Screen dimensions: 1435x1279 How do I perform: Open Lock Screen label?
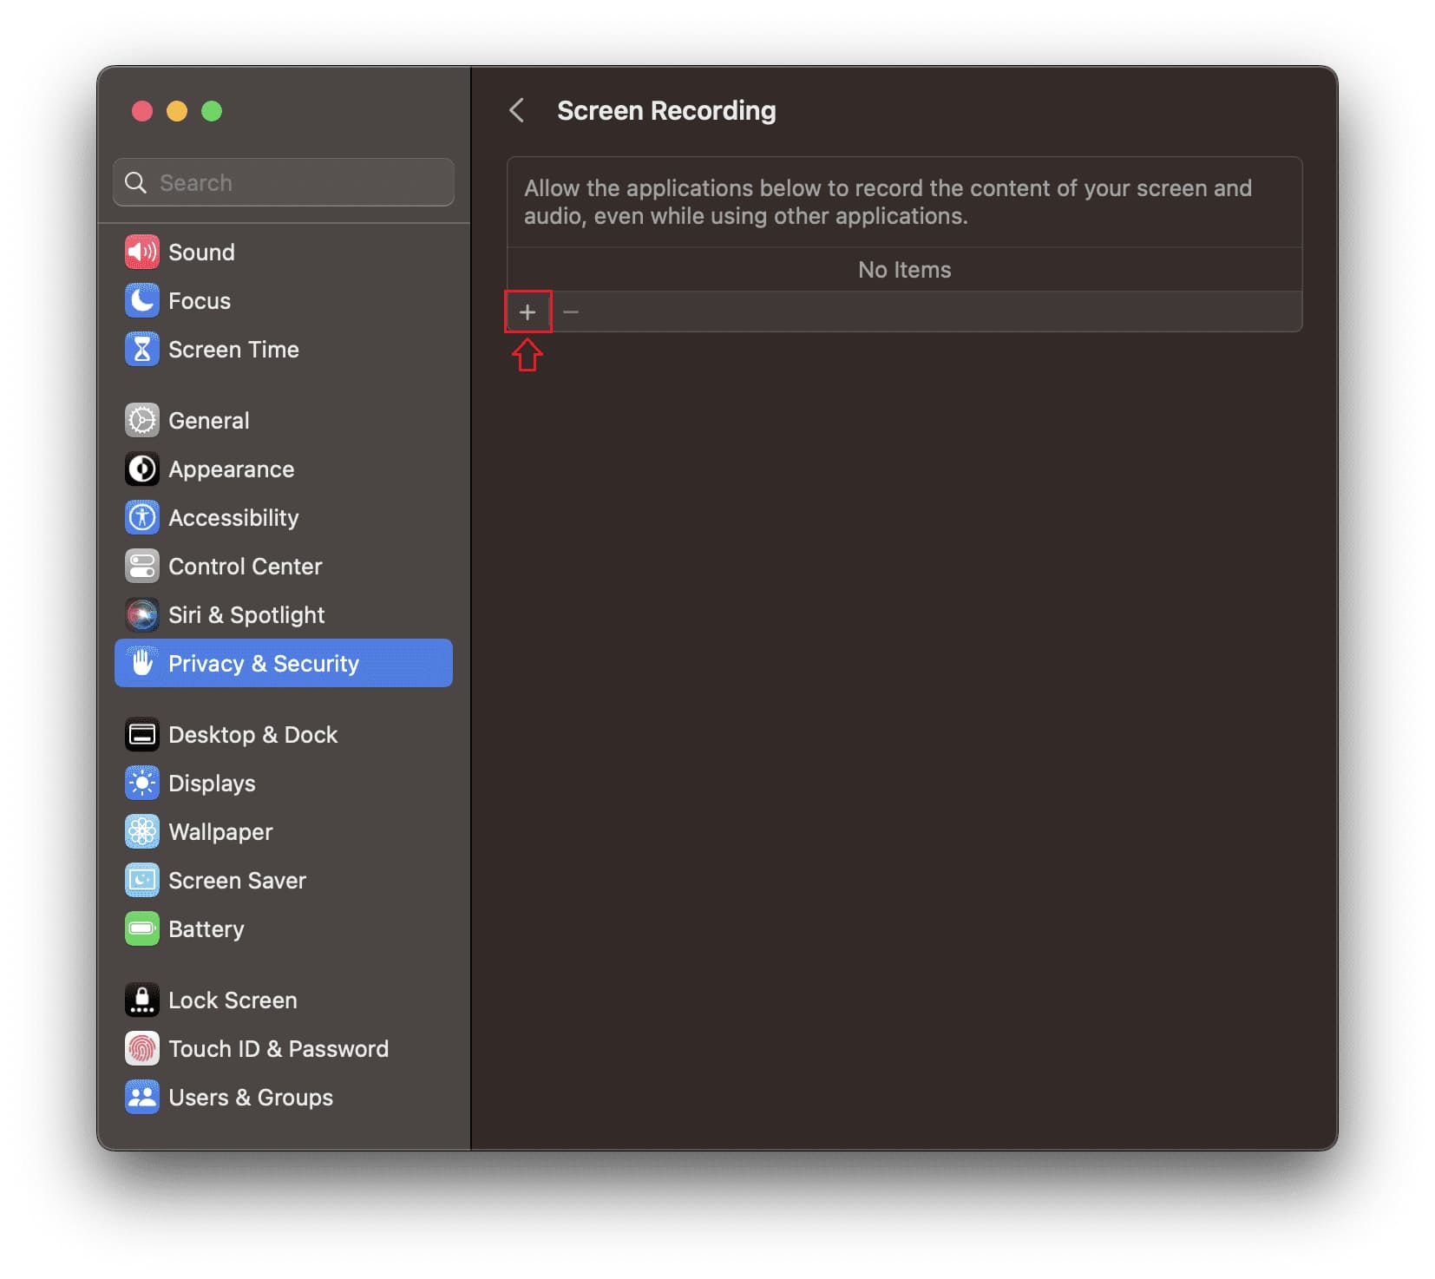tap(233, 1000)
